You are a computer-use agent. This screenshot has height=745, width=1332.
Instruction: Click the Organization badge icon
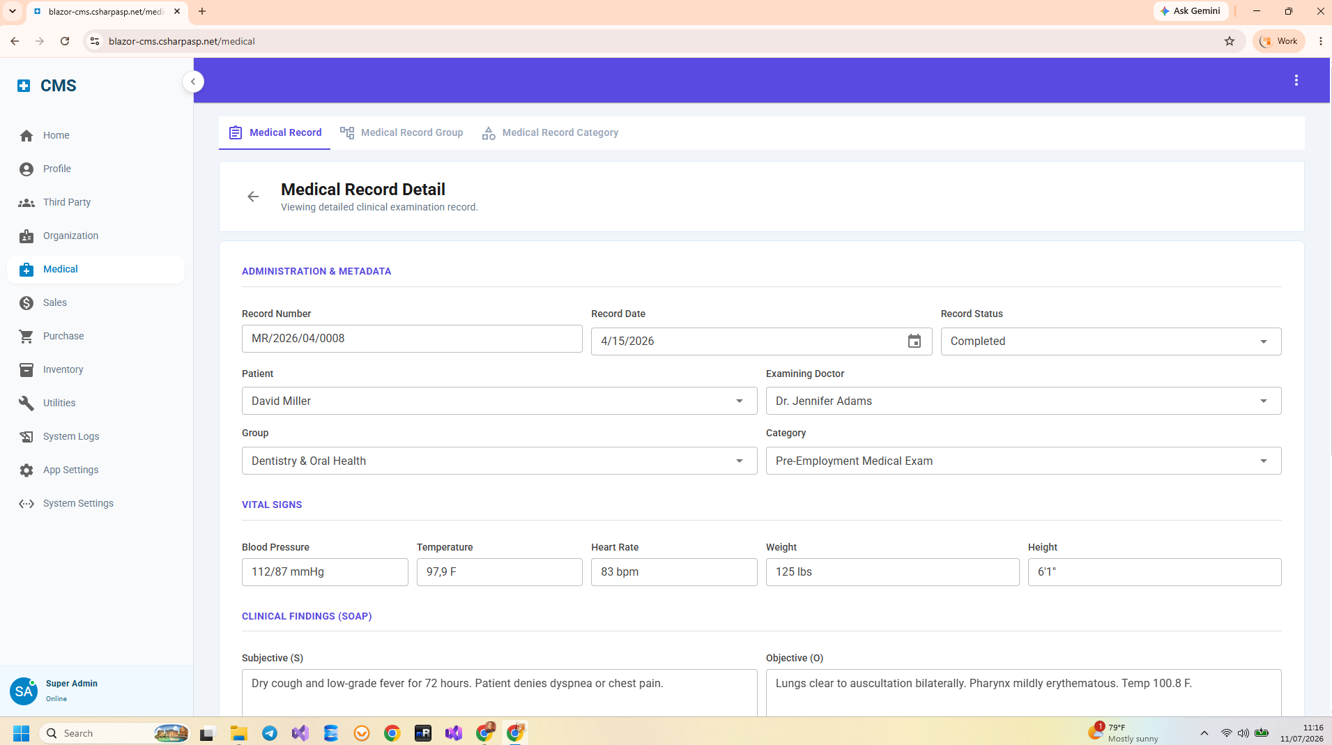point(26,236)
